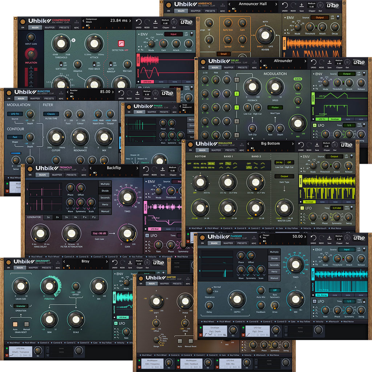Viewport: 372px width, 372px height.
Task: Open the Mapper tab in Uhbik Tremolo
Action: tap(57, 175)
